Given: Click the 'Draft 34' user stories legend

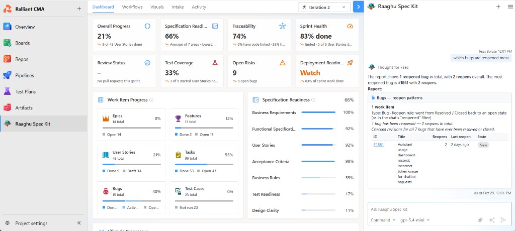Looking at the screenshot, I should coord(132,171).
